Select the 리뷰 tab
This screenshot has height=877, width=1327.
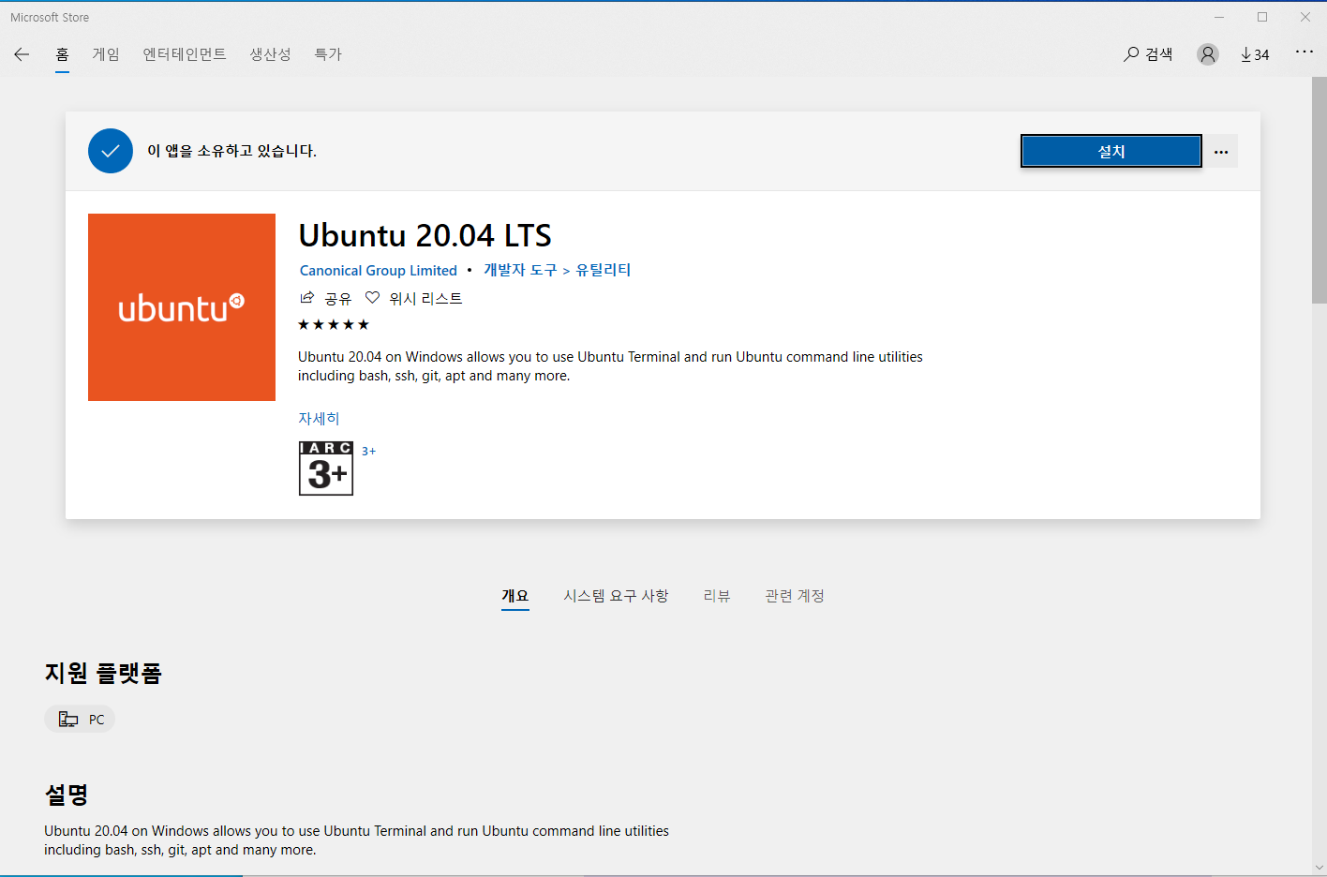[x=717, y=596]
